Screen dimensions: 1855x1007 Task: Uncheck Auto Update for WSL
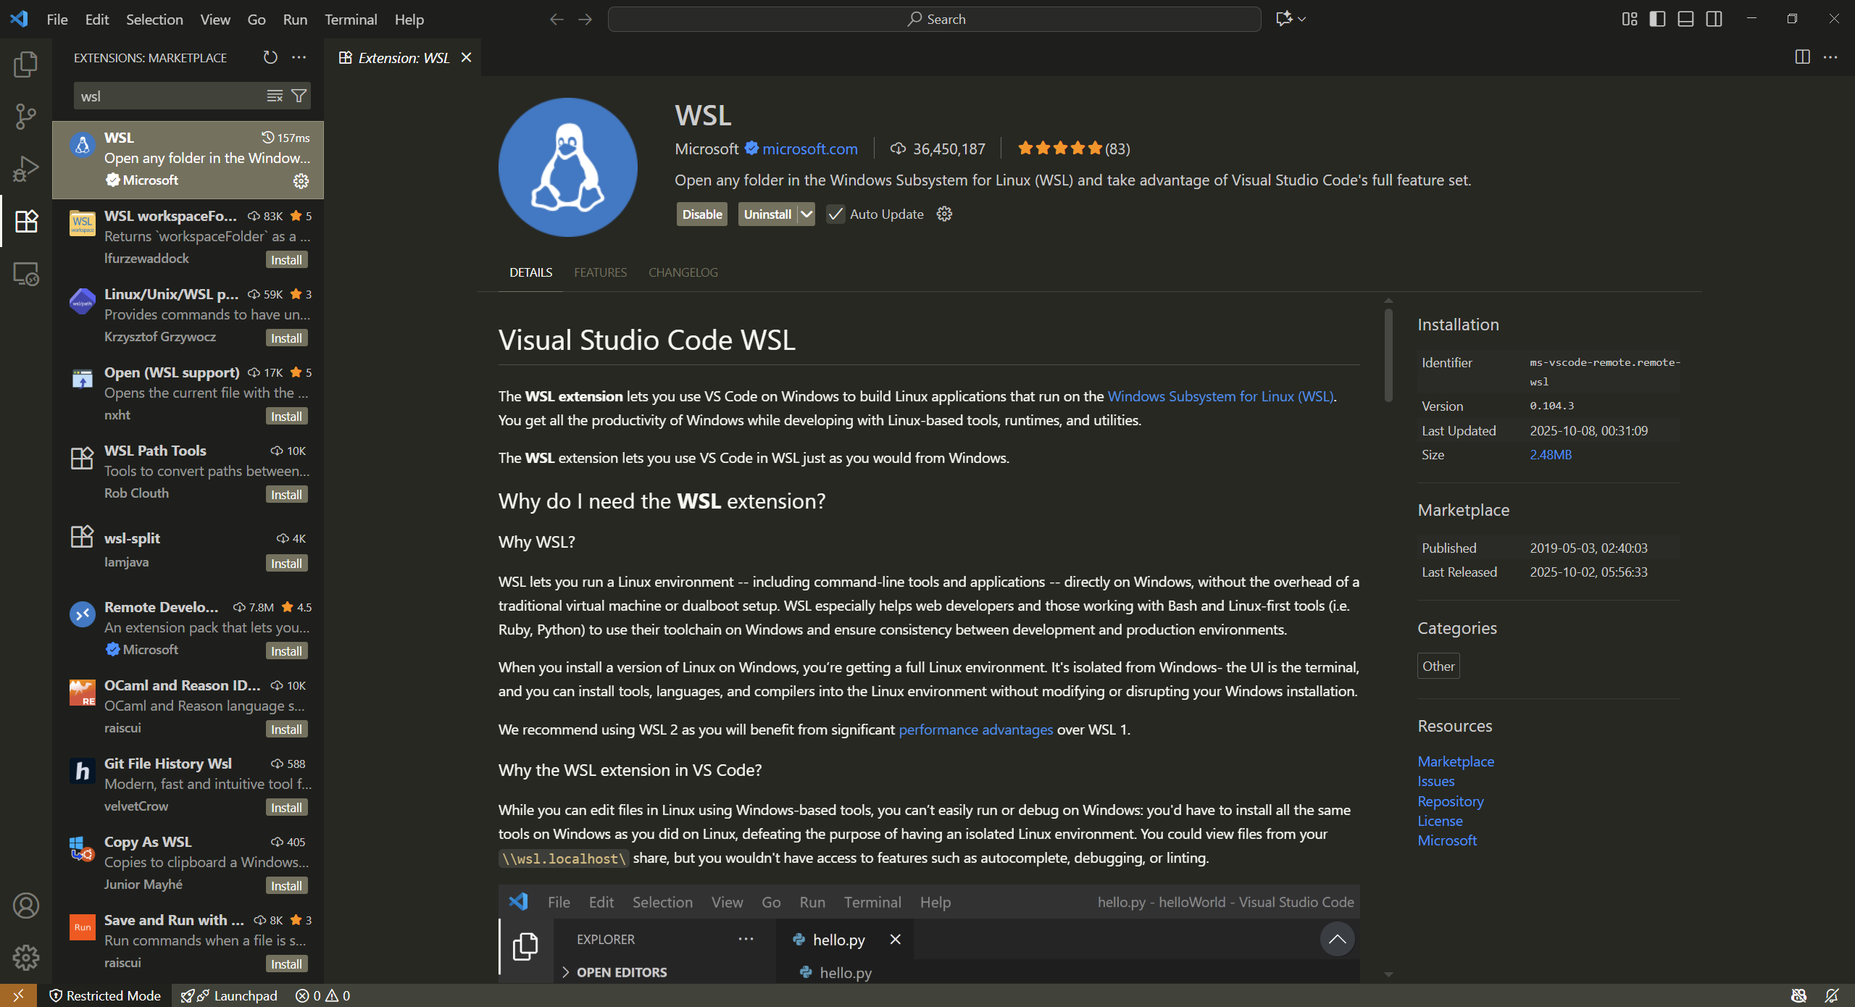coord(835,214)
